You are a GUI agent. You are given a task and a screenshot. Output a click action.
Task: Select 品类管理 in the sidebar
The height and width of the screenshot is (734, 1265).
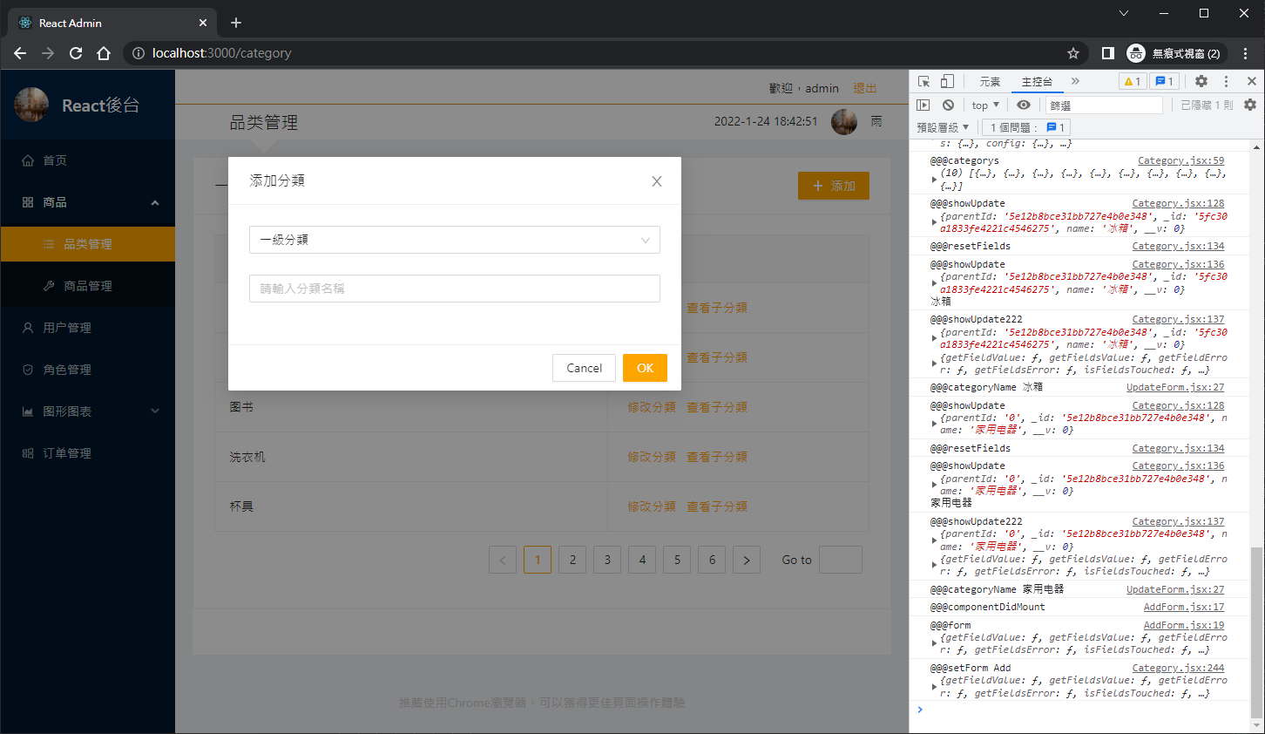87,244
